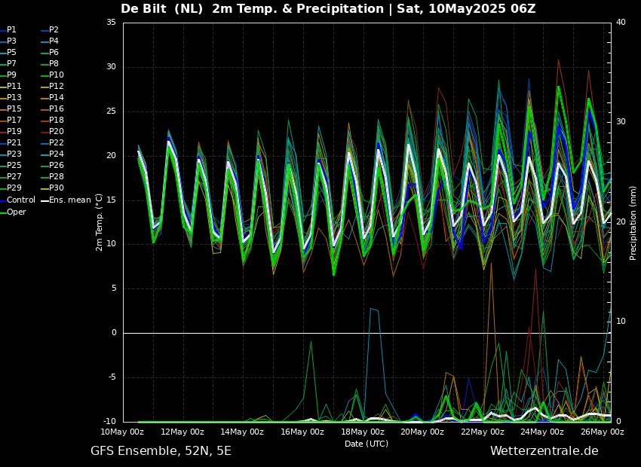Select the P10 legend label
This screenshot has height=467, width=641.
click(57, 75)
